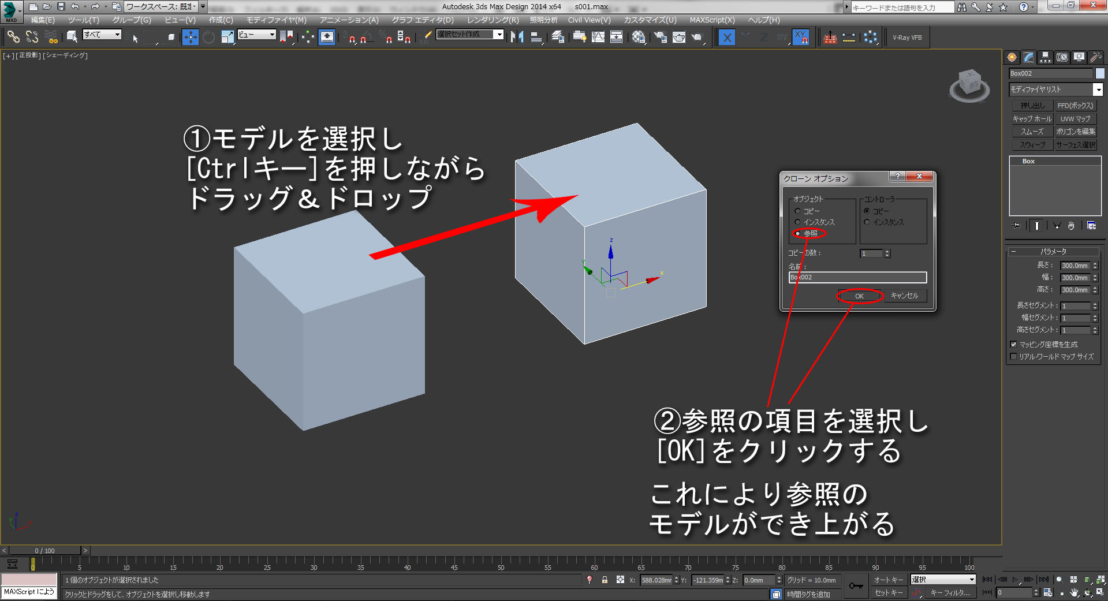Select the コピー object radio button
Screen dimensions: 1108x601
tap(798, 211)
